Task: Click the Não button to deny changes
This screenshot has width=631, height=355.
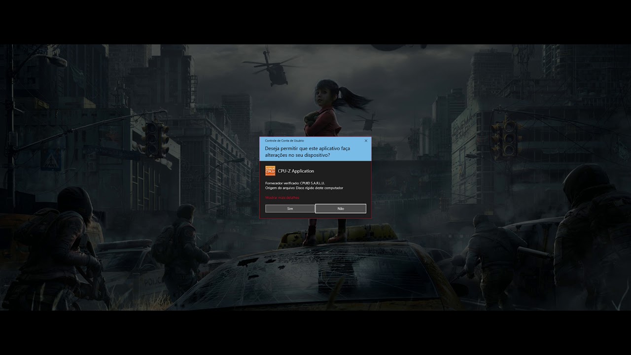Action: pyautogui.click(x=341, y=209)
